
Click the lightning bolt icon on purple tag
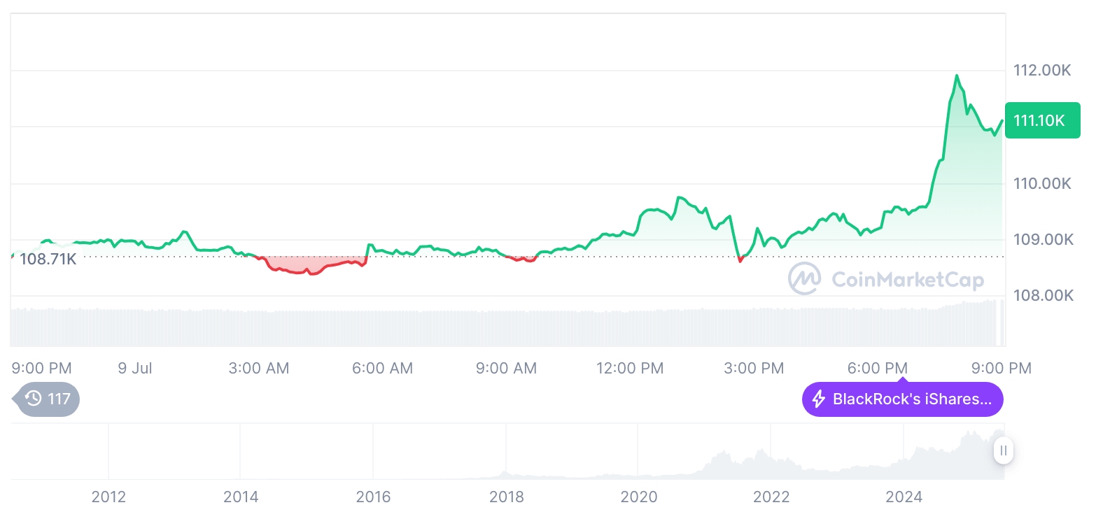click(818, 399)
